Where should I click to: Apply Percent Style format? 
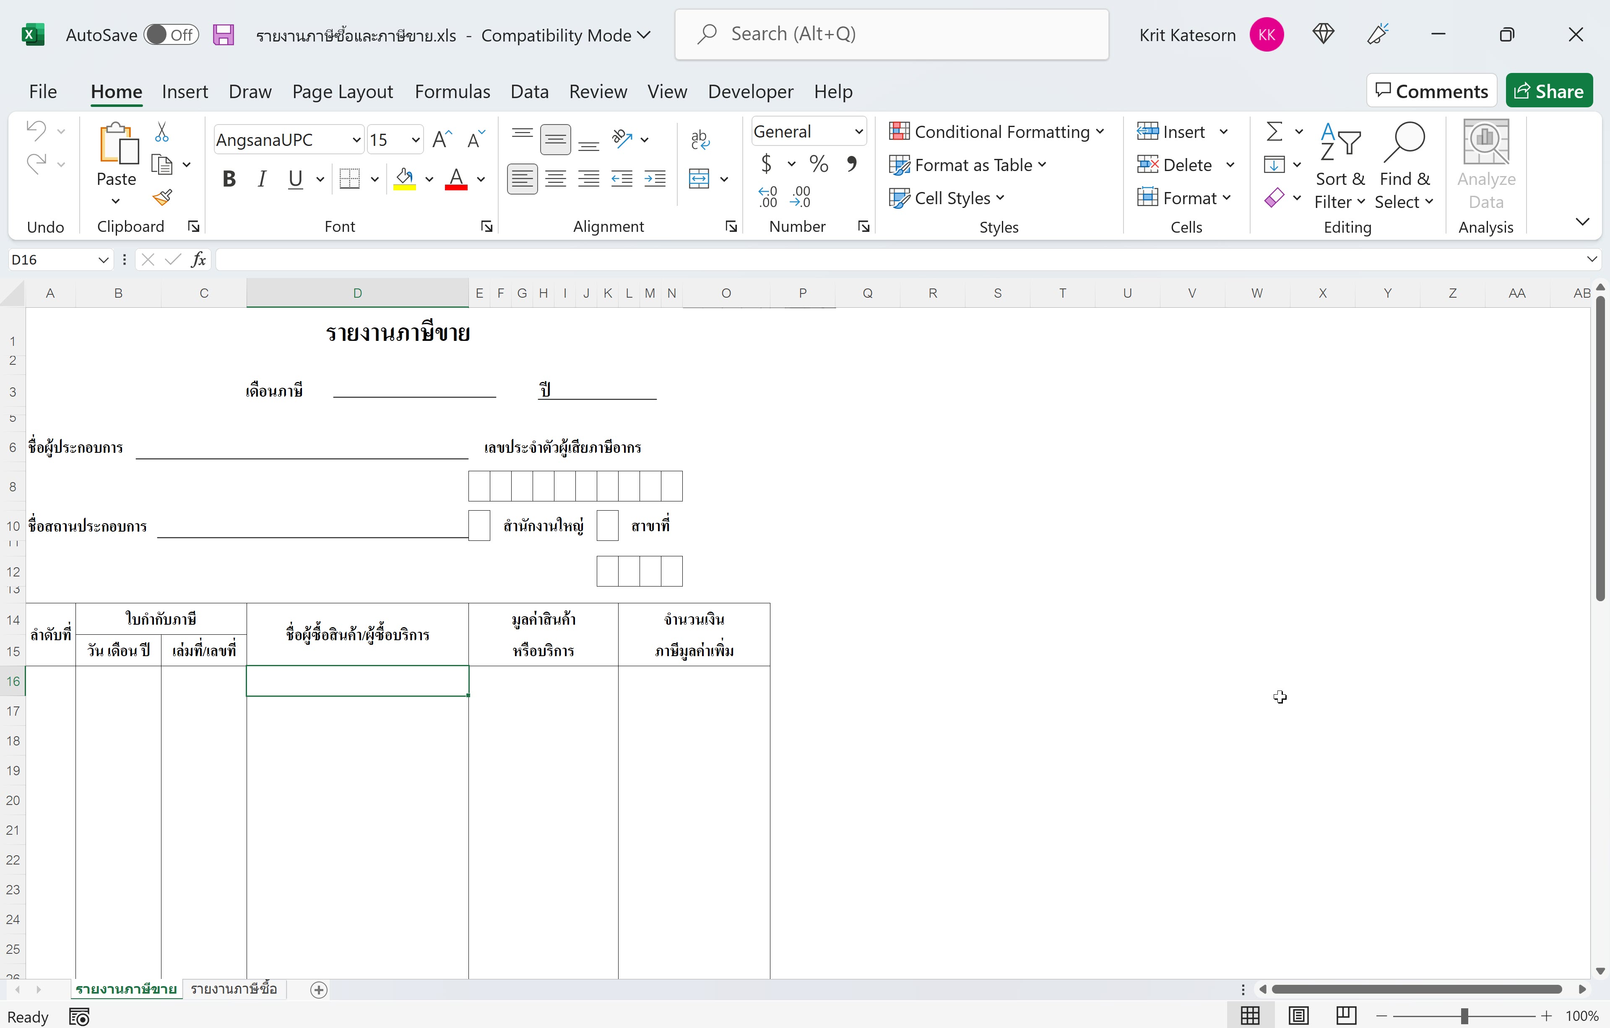pos(818,164)
